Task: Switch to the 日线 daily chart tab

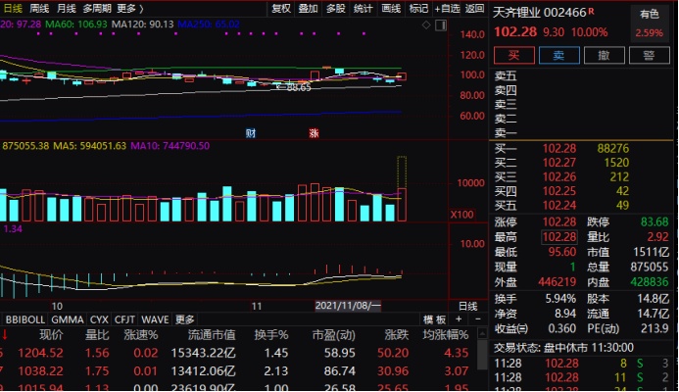Action: (x=12, y=8)
